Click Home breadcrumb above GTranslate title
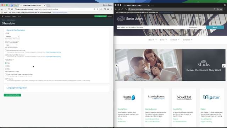This screenshot has height=128, width=227. pos(4,20)
